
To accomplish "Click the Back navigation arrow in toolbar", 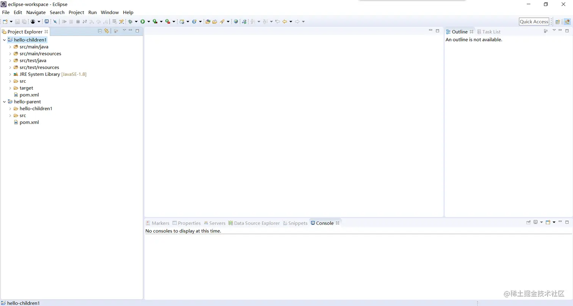I will [x=285, y=22].
